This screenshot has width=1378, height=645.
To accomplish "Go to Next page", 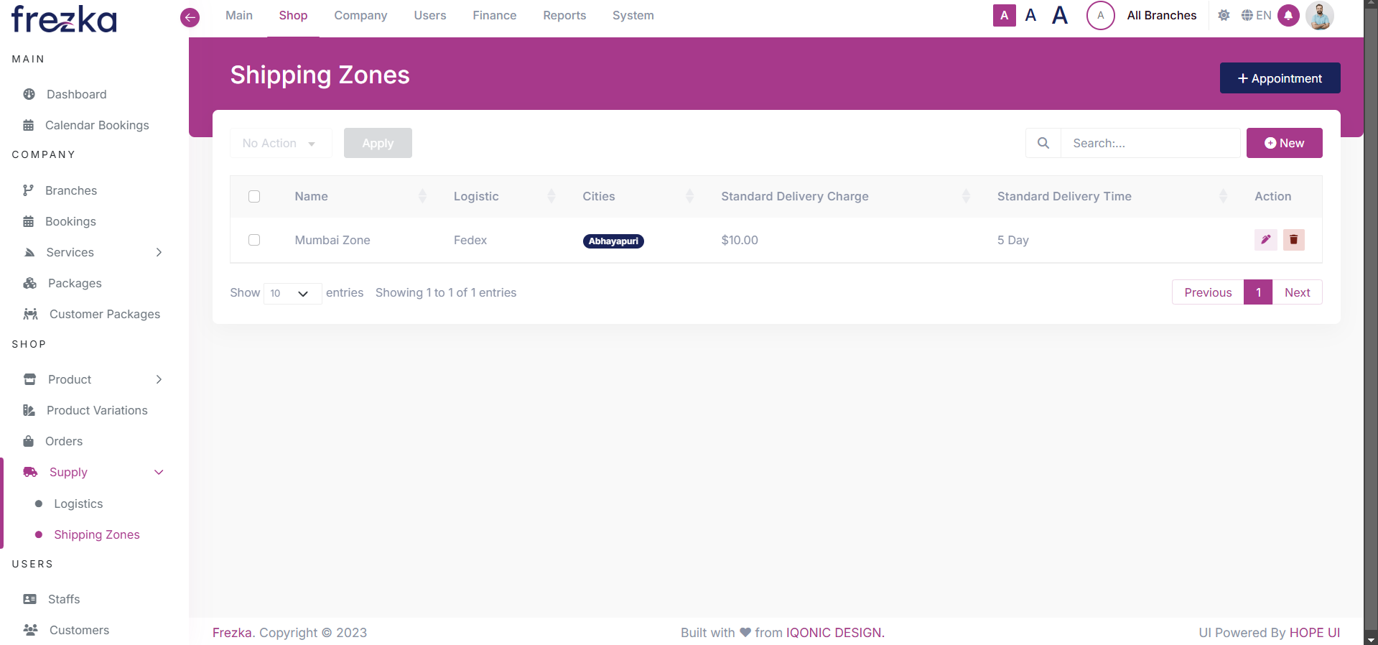I will (1297, 292).
